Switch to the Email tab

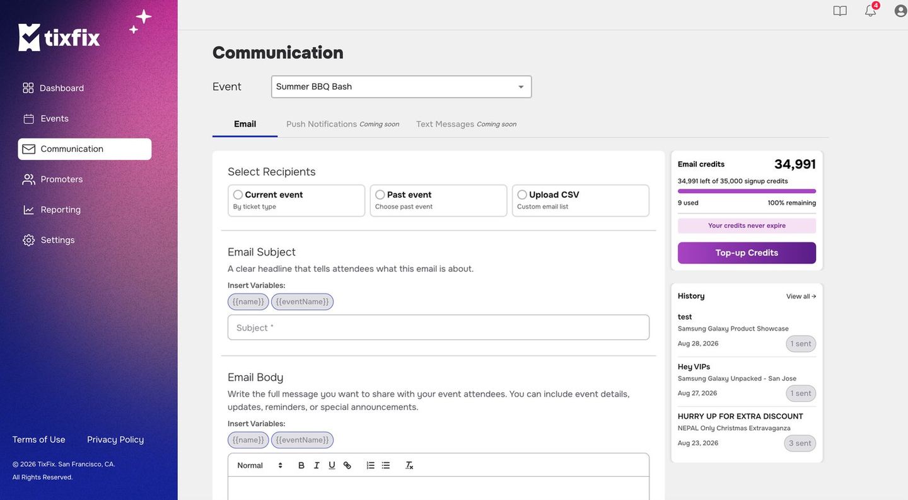[x=245, y=124]
